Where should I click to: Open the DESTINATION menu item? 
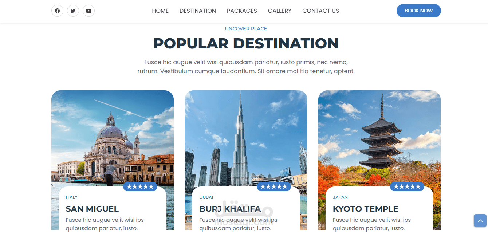click(198, 11)
